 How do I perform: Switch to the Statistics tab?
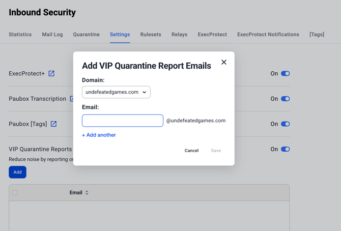tap(20, 35)
